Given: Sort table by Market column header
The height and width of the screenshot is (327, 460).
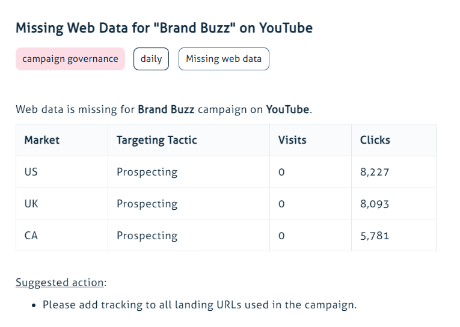Looking at the screenshot, I should (x=42, y=140).
